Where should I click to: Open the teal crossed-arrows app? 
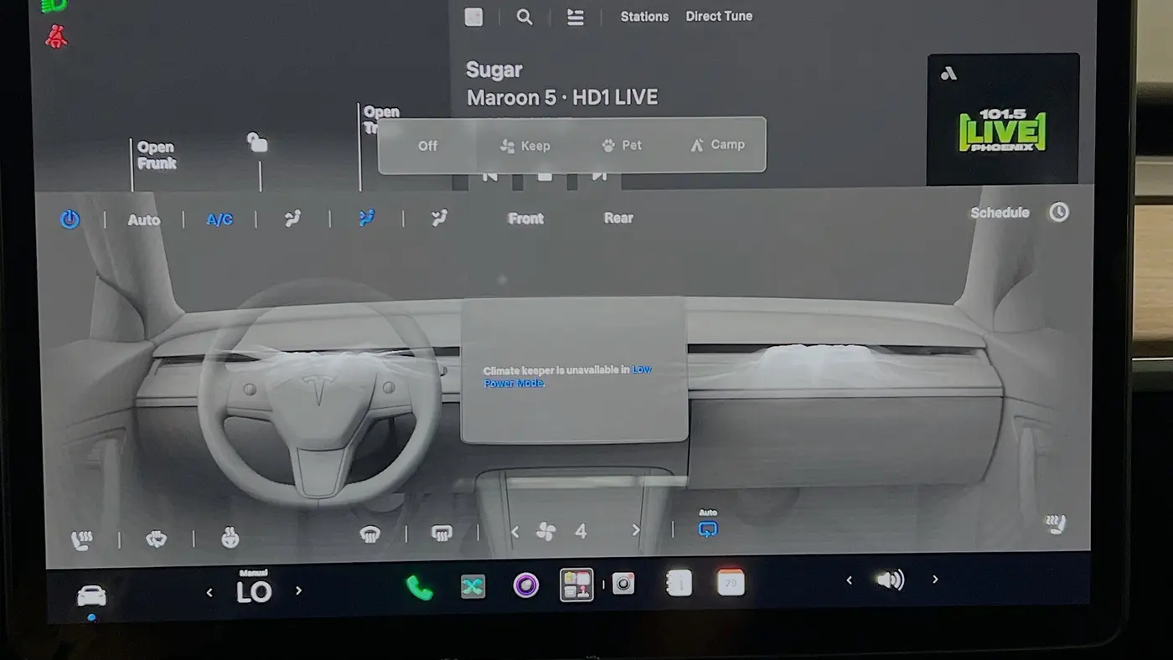point(473,586)
